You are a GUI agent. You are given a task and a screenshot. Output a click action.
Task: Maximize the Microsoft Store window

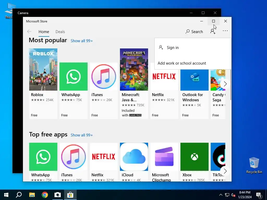click(x=214, y=21)
